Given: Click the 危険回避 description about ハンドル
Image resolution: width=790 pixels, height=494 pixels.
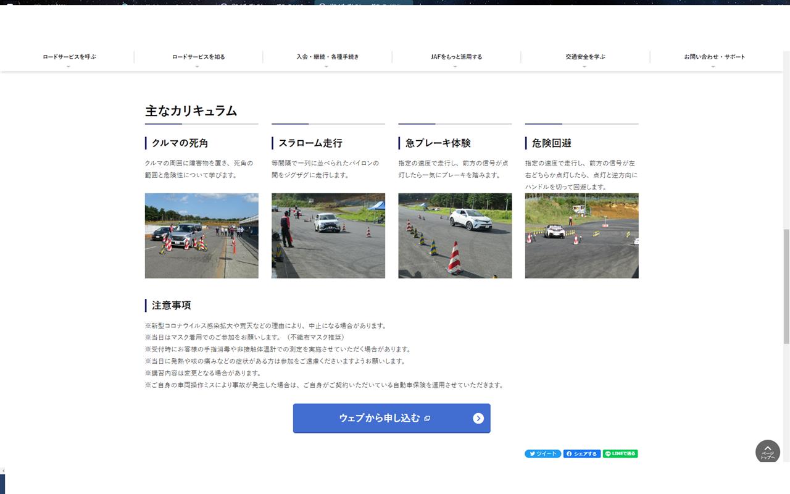Looking at the screenshot, I should click(x=581, y=175).
